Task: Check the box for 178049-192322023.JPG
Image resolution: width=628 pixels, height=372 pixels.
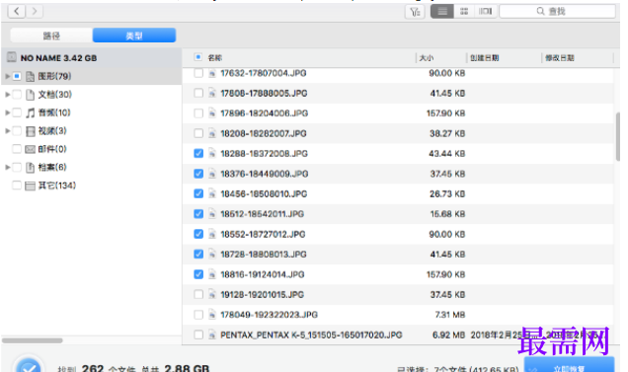Action: click(x=198, y=315)
